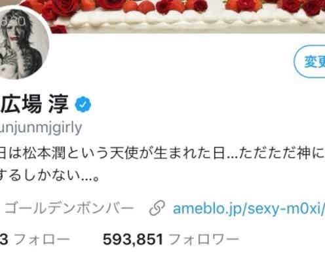
Task: Click the 変更 edit profile button
Action: 310,62
